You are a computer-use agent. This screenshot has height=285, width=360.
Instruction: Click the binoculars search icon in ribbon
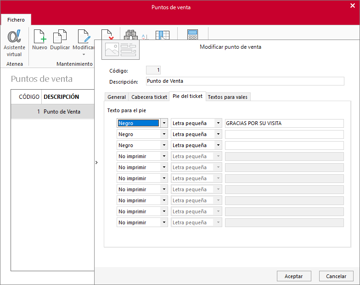pos(131,34)
